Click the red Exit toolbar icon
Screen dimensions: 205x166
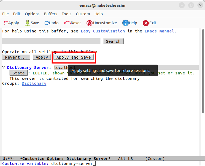(x=150, y=23)
